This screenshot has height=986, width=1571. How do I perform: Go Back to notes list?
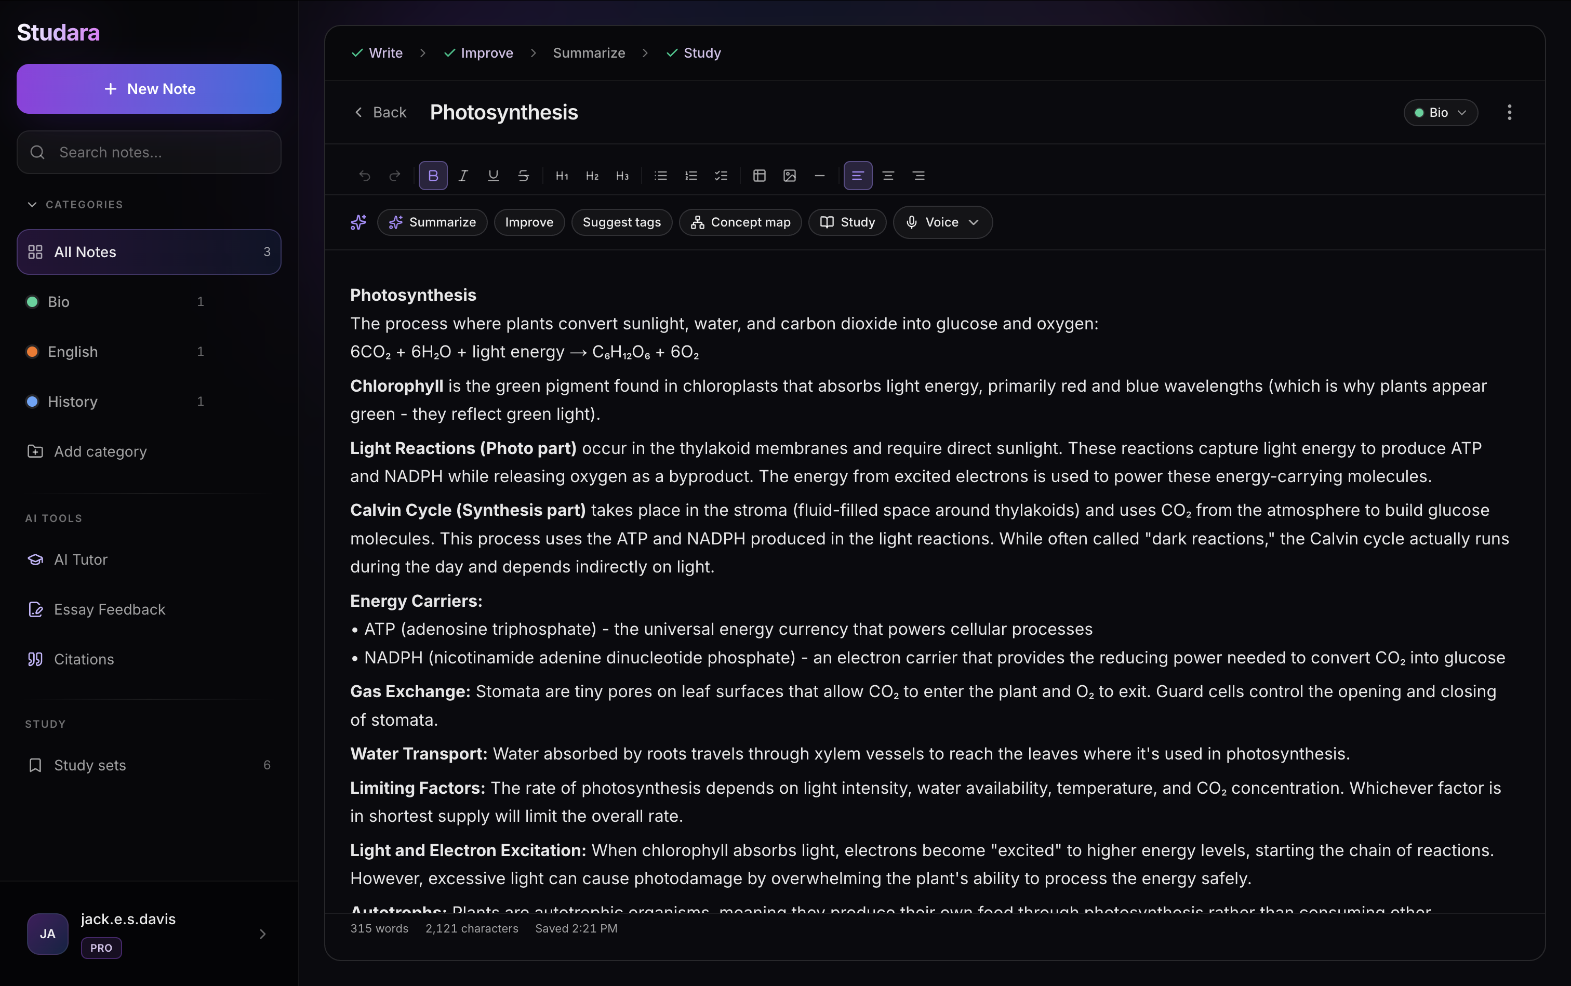(380, 112)
